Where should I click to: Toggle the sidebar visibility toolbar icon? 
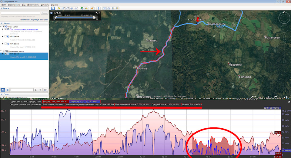[x=53, y=8]
